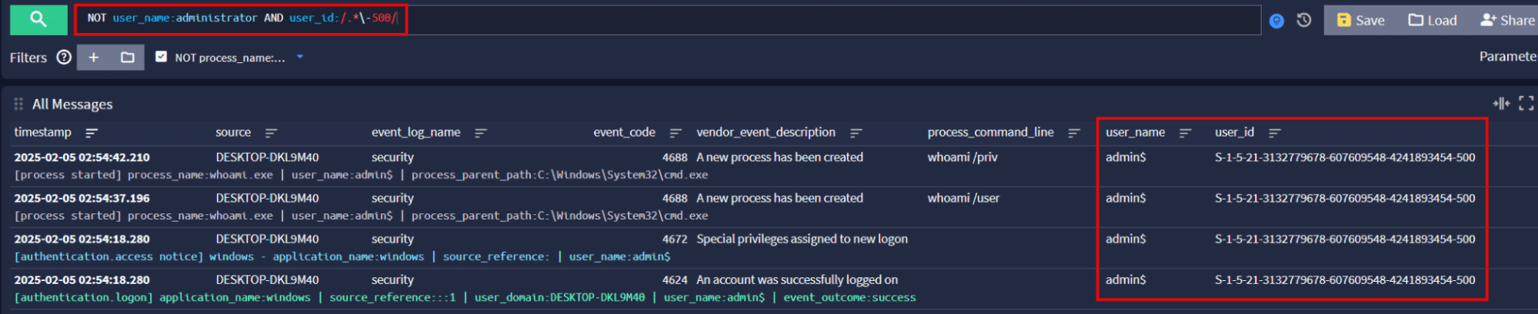Run the query with the green search button
Screen dimensions: 1538x314
coord(38,19)
